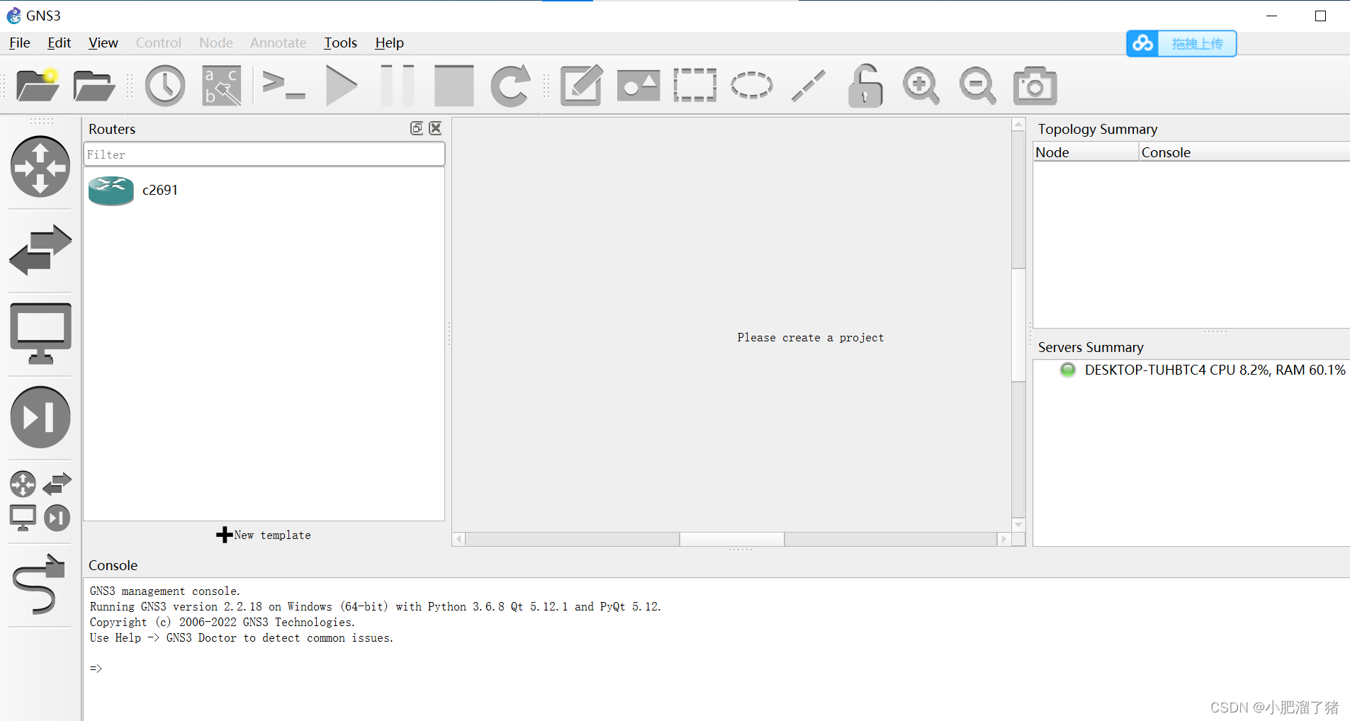Click the Filter input field
Viewport: 1350px width, 721px height.
264,154
